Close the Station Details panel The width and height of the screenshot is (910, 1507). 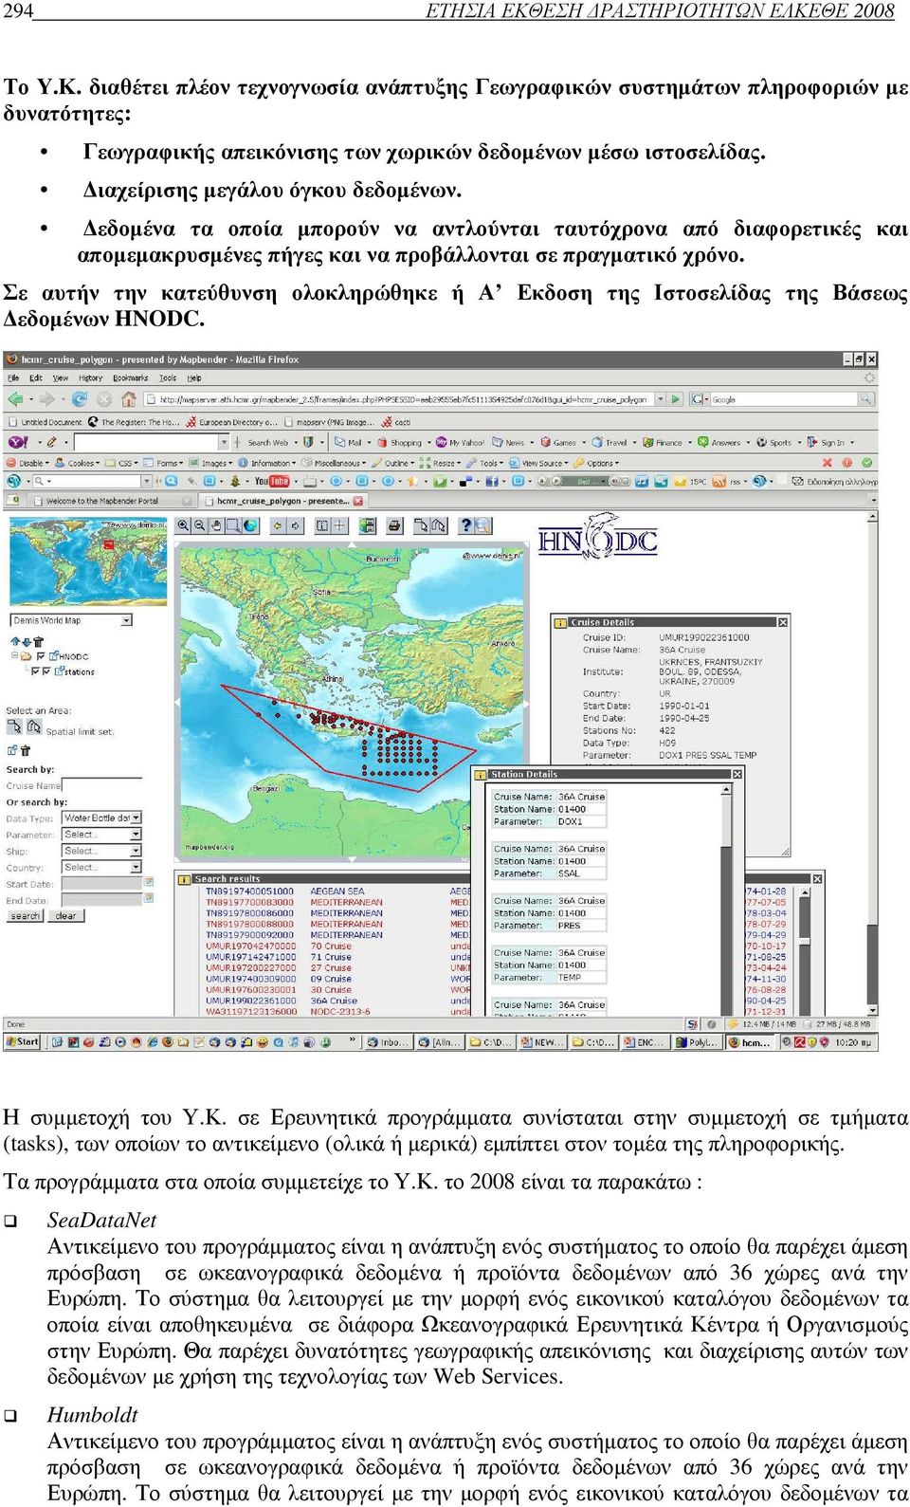737,774
